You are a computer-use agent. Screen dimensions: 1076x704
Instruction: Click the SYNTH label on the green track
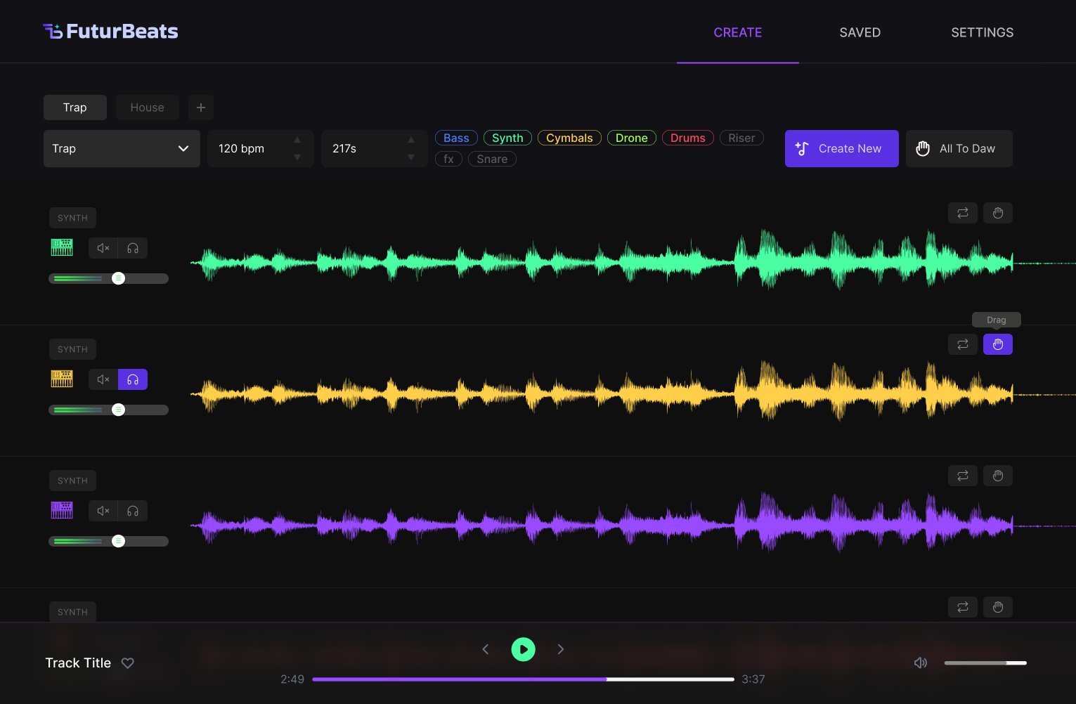pos(72,218)
